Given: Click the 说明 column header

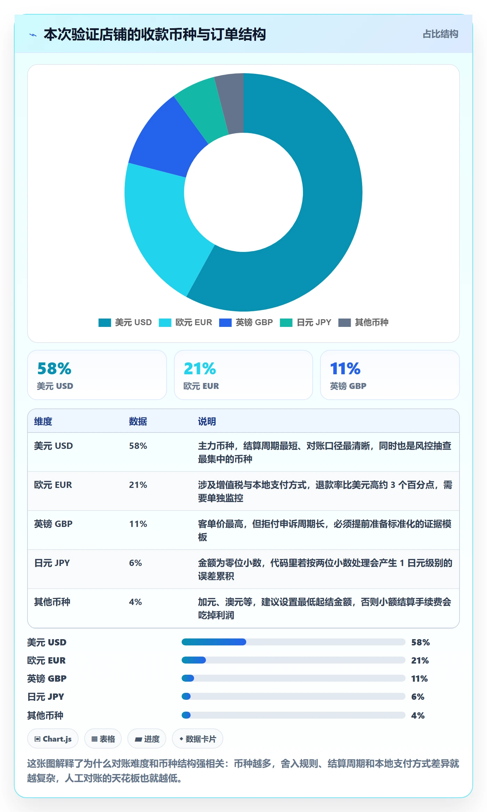Looking at the screenshot, I should [207, 421].
